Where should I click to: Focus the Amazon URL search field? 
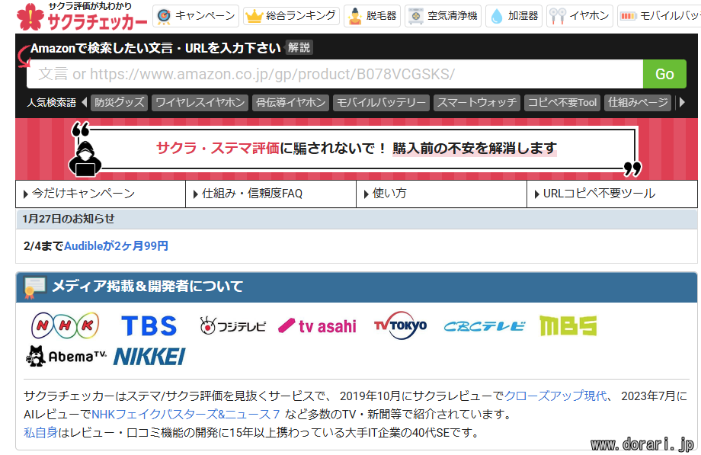pyautogui.click(x=334, y=74)
